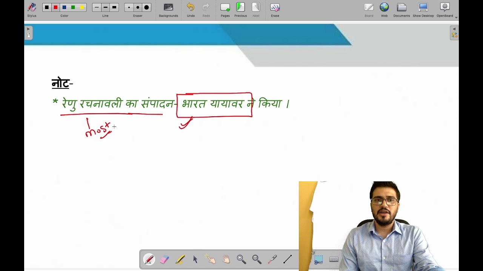Click Show Desktop
The image size is (483, 271).
point(423,10)
